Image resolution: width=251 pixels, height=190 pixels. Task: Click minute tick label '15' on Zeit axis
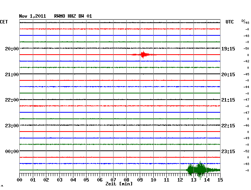tap(220, 180)
